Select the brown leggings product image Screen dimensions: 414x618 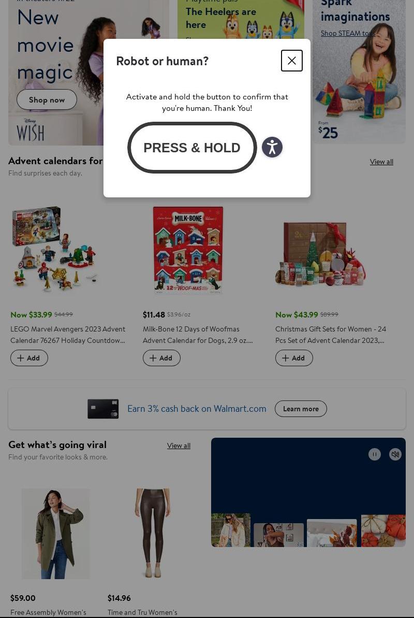click(153, 534)
